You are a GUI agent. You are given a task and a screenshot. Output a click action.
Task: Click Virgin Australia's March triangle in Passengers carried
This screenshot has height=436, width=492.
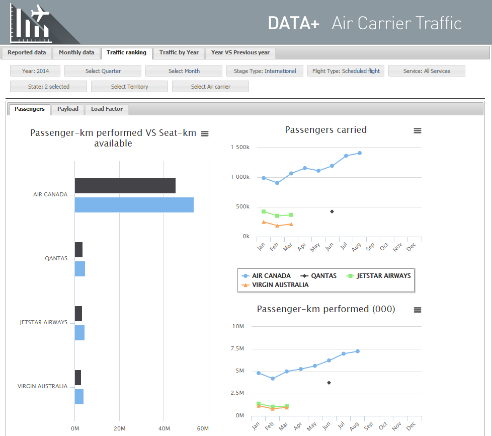[291, 224]
